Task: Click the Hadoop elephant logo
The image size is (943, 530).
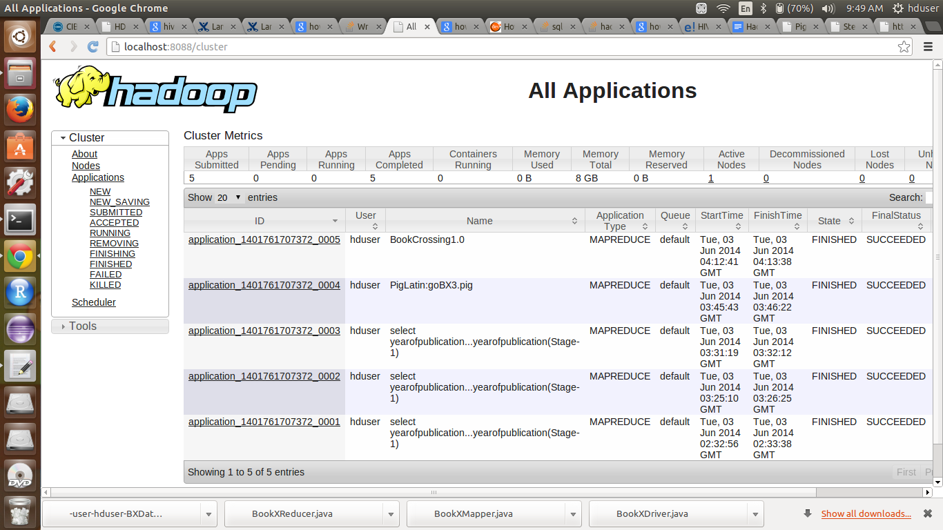Action: pyautogui.click(x=155, y=90)
